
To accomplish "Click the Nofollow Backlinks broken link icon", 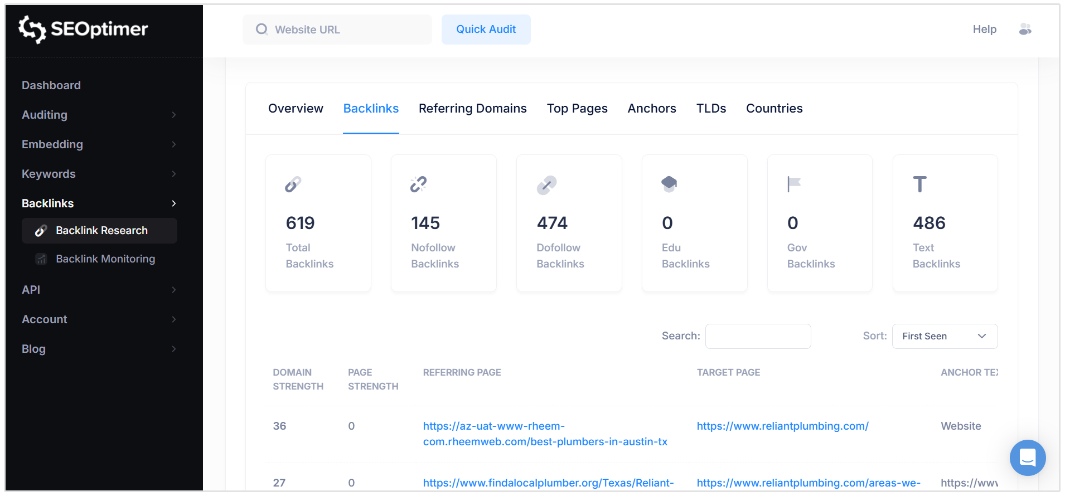I will point(418,184).
